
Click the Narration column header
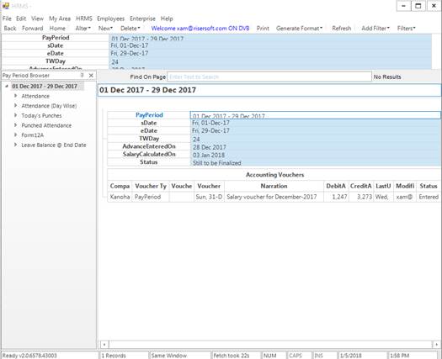(x=274, y=186)
